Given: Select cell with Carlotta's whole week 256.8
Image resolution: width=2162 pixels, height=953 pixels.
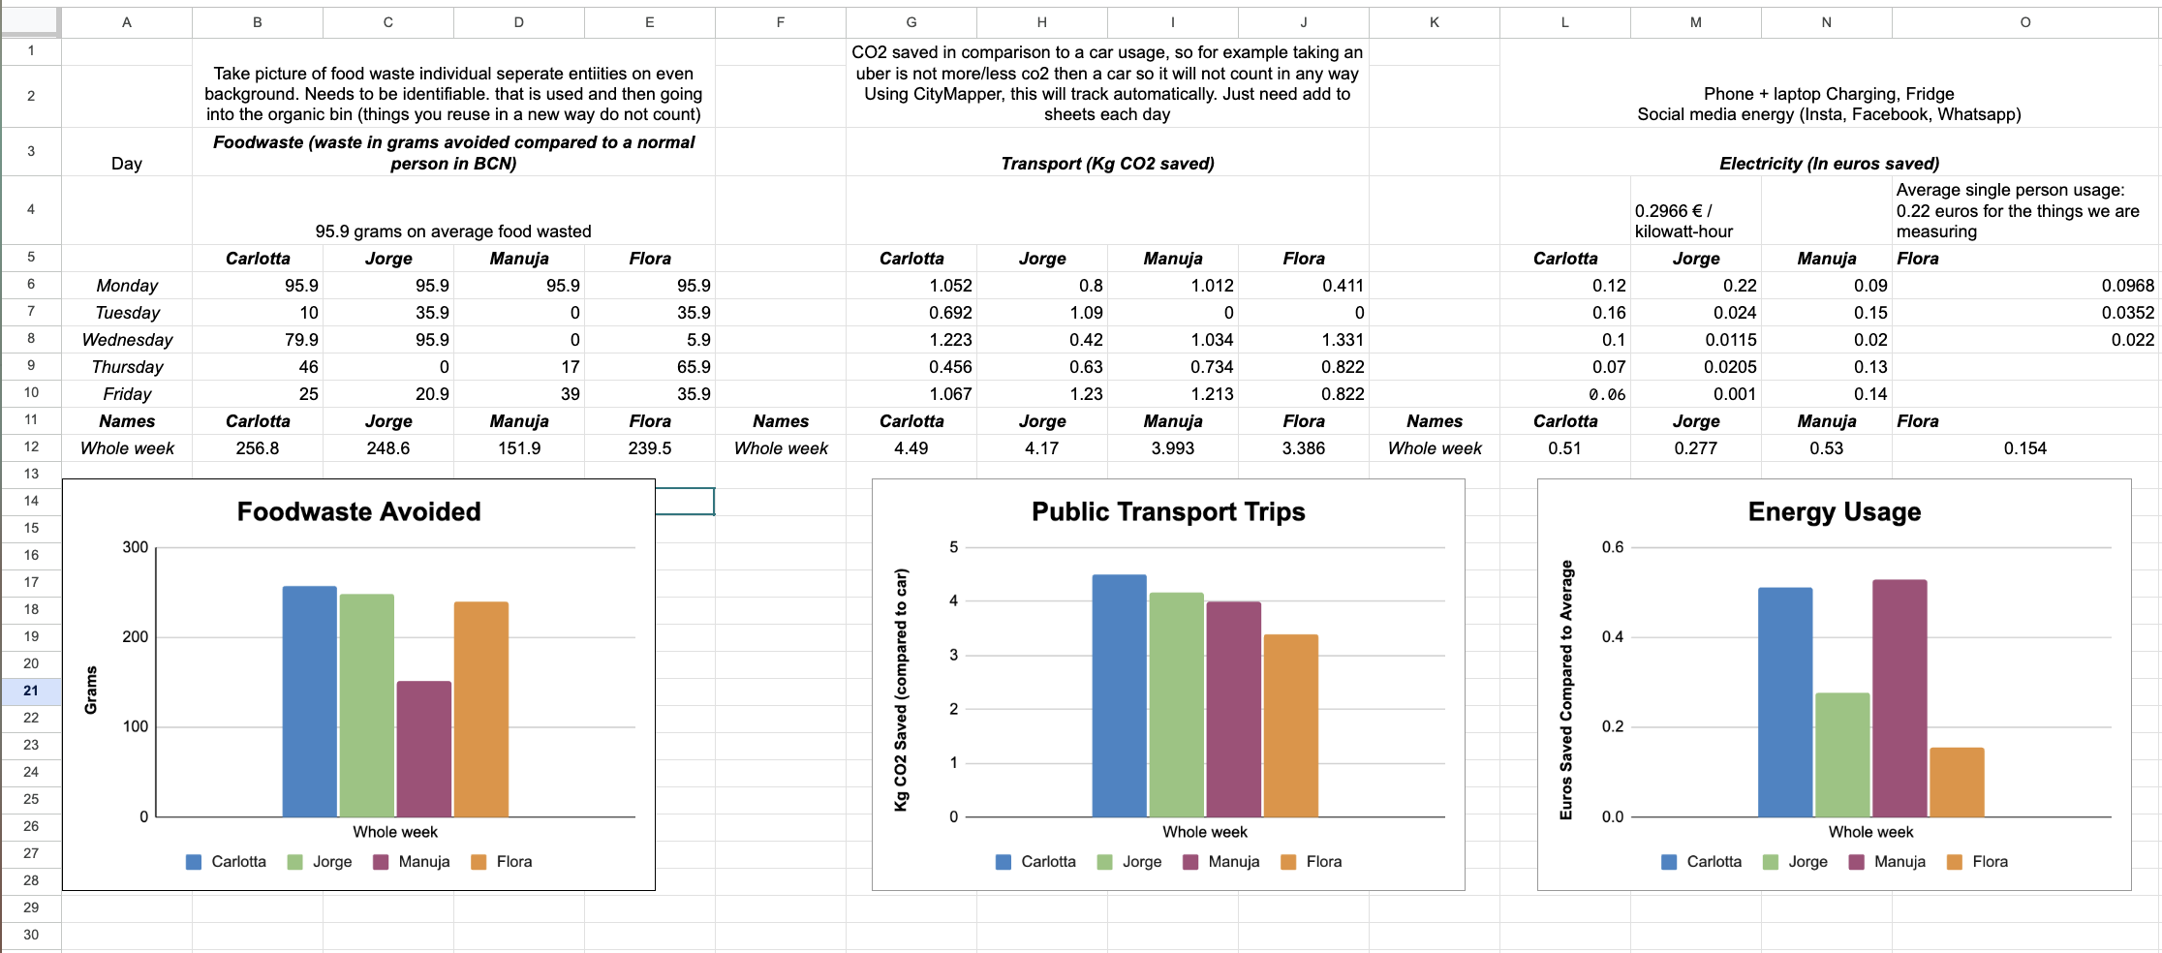Looking at the screenshot, I should click(x=258, y=448).
